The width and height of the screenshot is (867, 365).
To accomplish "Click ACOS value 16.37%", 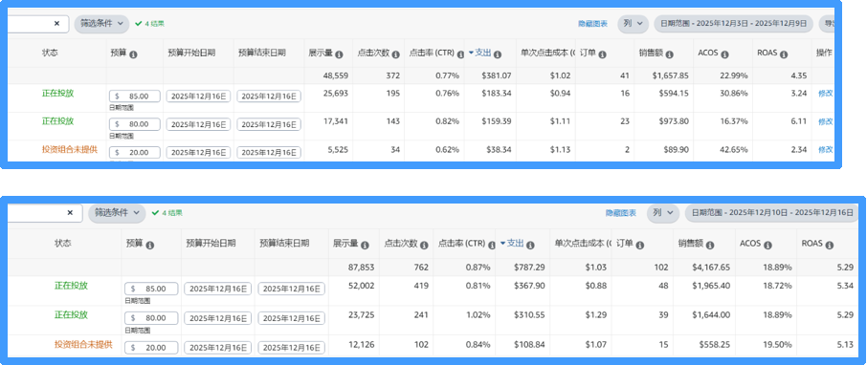I will coord(735,121).
